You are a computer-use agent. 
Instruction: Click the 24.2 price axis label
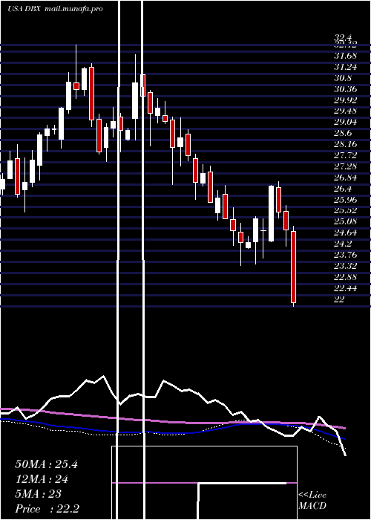(343, 244)
